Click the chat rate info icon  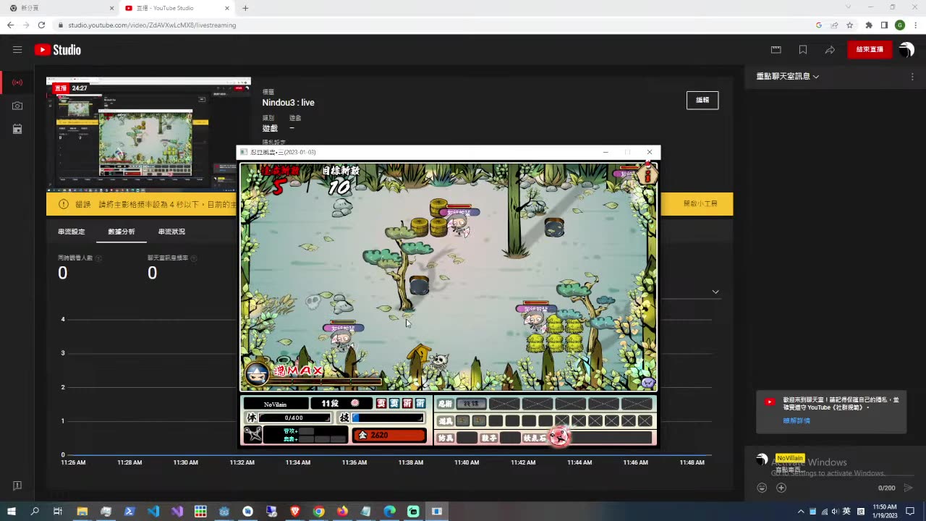(193, 258)
